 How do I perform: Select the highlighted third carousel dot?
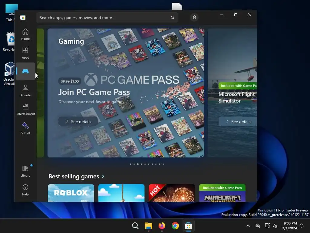point(138,164)
